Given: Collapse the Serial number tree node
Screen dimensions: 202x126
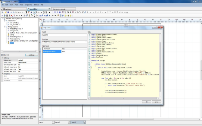Looking at the screenshot, I should point(5,21).
